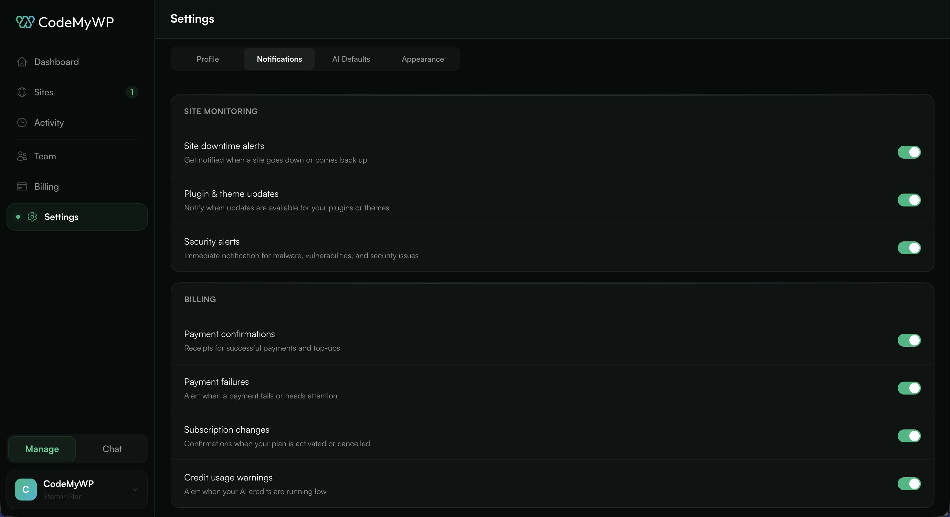Click "Starter Plan" text under account name
The height and width of the screenshot is (517, 950).
click(x=63, y=497)
